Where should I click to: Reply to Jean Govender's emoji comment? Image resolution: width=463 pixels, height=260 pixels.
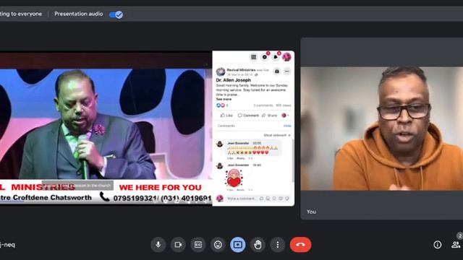[241, 158]
